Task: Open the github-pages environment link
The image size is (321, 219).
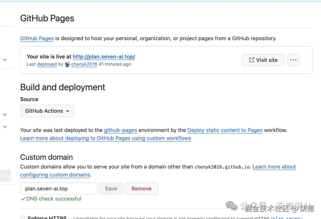Action: click(x=120, y=130)
